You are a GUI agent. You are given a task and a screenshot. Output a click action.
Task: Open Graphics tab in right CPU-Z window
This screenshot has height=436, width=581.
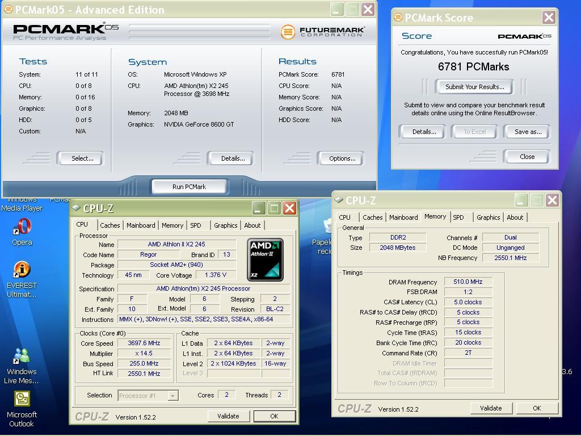click(x=489, y=217)
